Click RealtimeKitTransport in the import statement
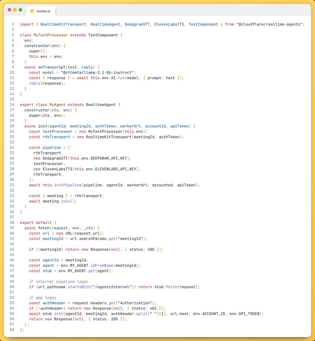The width and height of the screenshot is (315, 341). click(x=63, y=24)
